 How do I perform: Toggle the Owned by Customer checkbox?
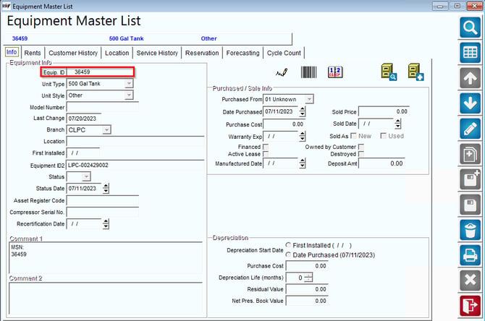360,147
